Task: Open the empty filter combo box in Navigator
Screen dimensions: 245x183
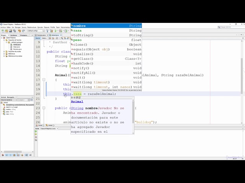Action: 24,100
